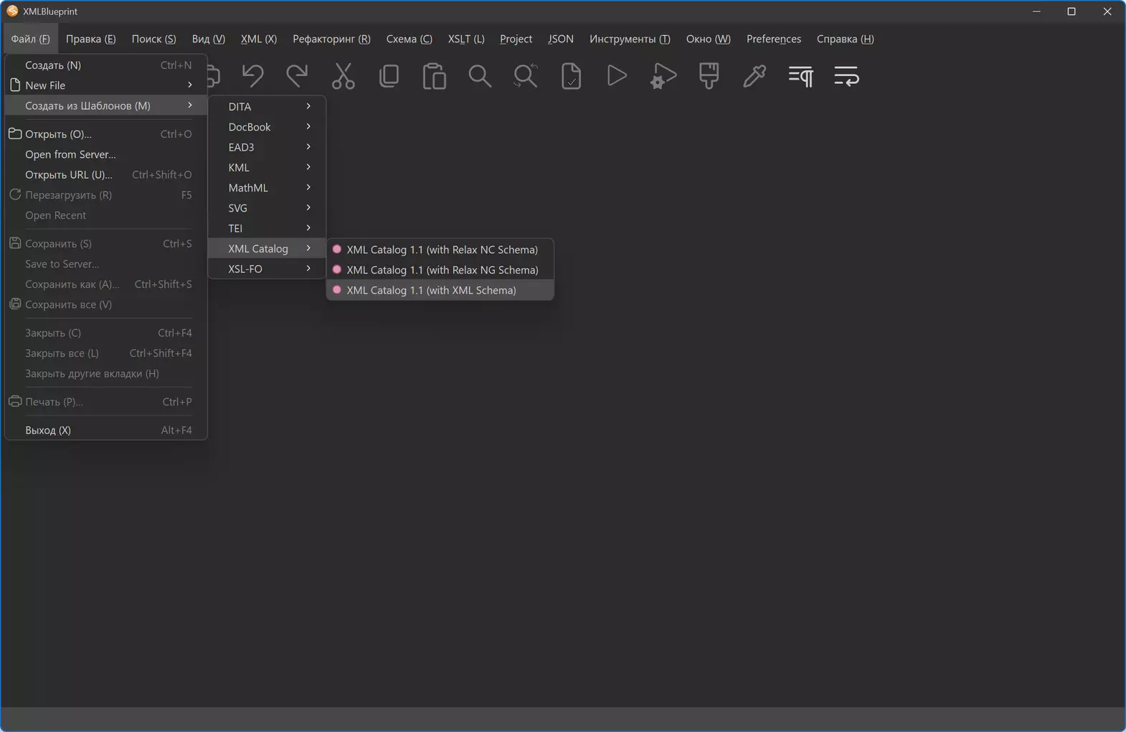Click the Paste clipboard icon

coord(435,75)
